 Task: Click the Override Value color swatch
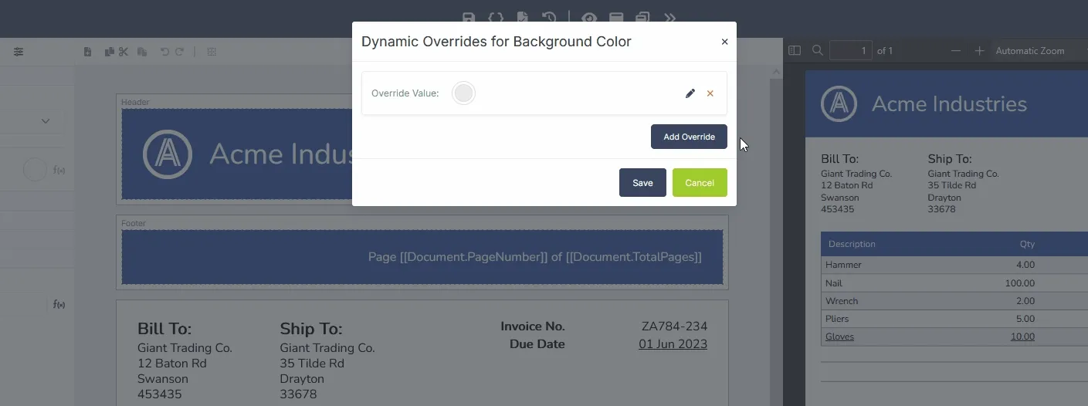[x=463, y=93]
